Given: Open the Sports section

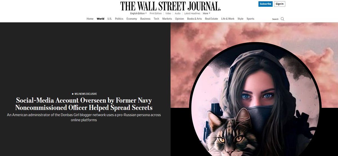Looking at the screenshot, I should pyautogui.click(x=250, y=19).
